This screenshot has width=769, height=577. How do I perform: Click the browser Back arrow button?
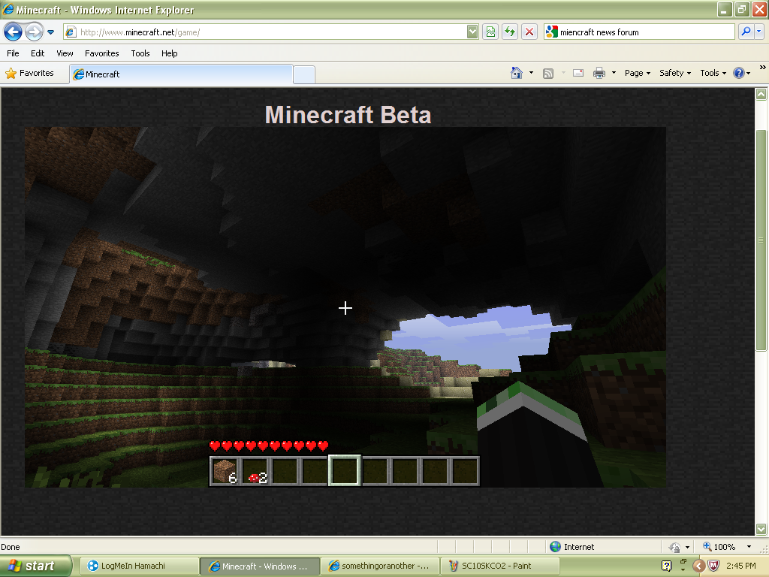coord(14,32)
